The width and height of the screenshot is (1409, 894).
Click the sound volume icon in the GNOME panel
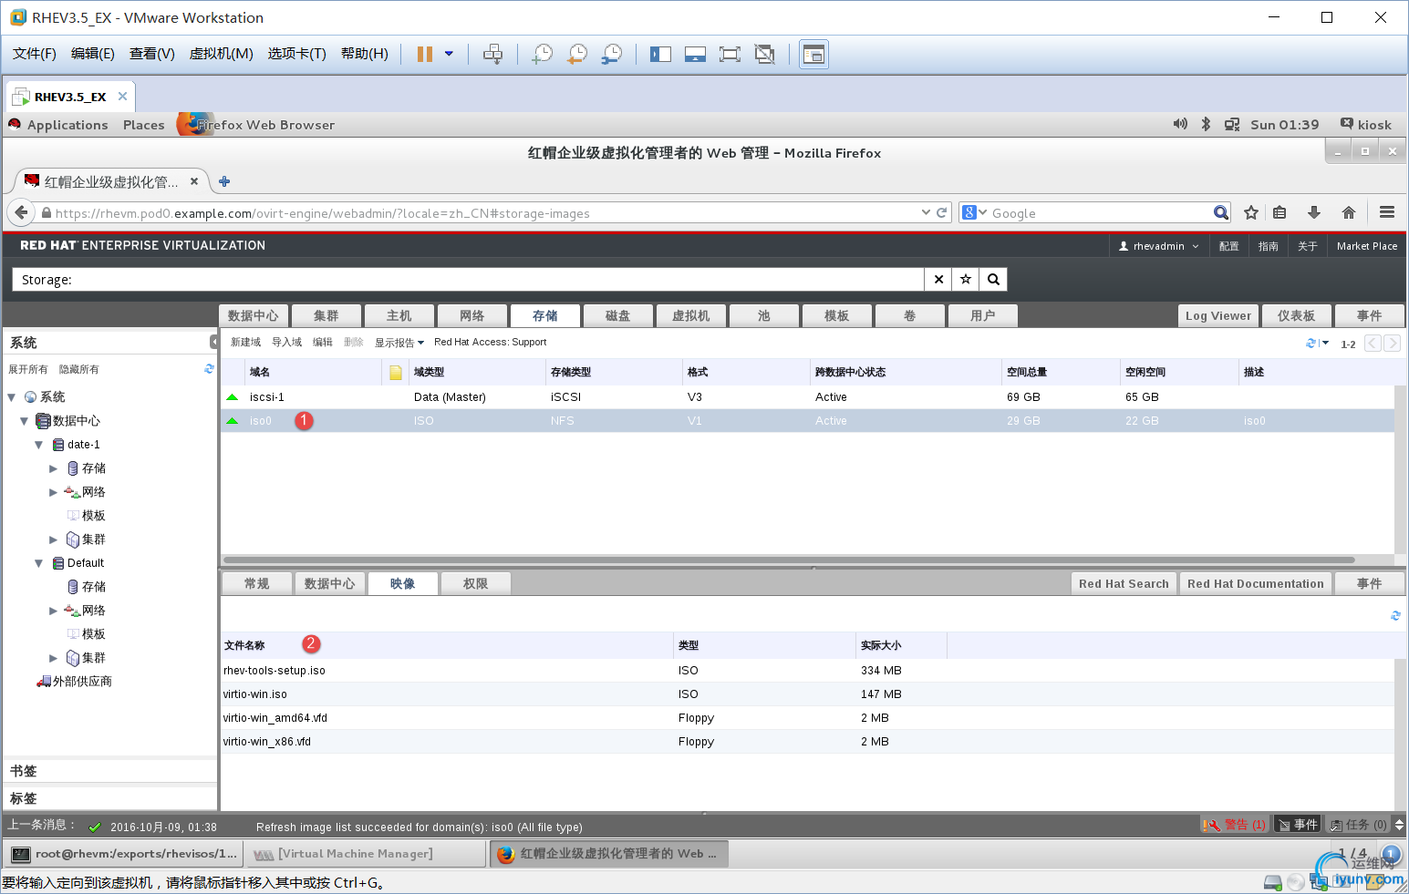[x=1180, y=124]
